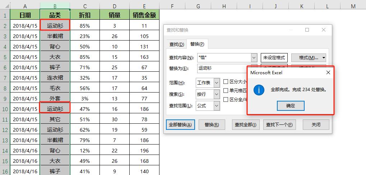
Task: Select the 其它 cell
Action: coord(55,119)
